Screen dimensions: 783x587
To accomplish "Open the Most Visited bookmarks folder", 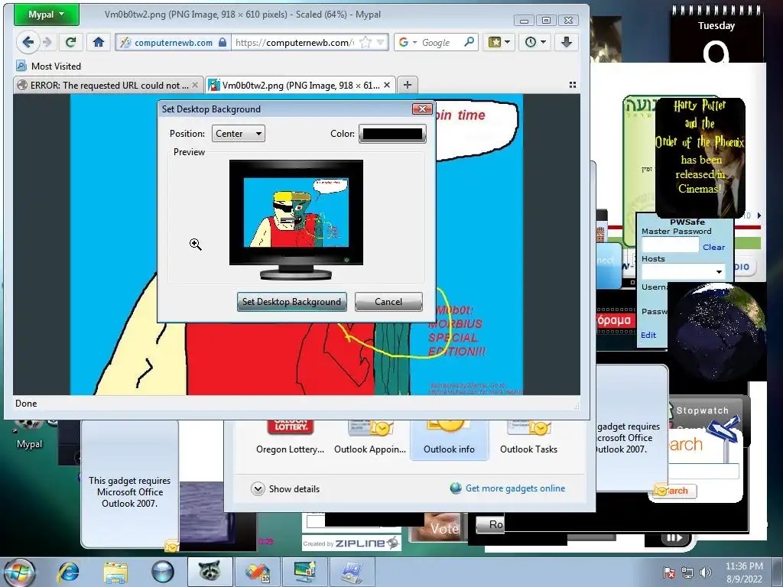I will coord(56,66).
